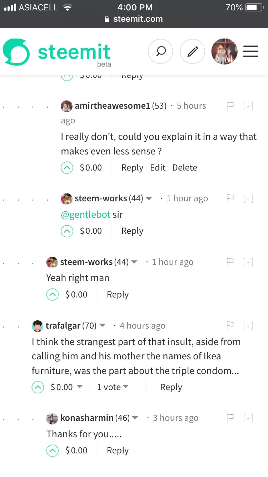This screenshot has width=268, height=477.
Task: Open the search magnifier icon
Action: 160,52
